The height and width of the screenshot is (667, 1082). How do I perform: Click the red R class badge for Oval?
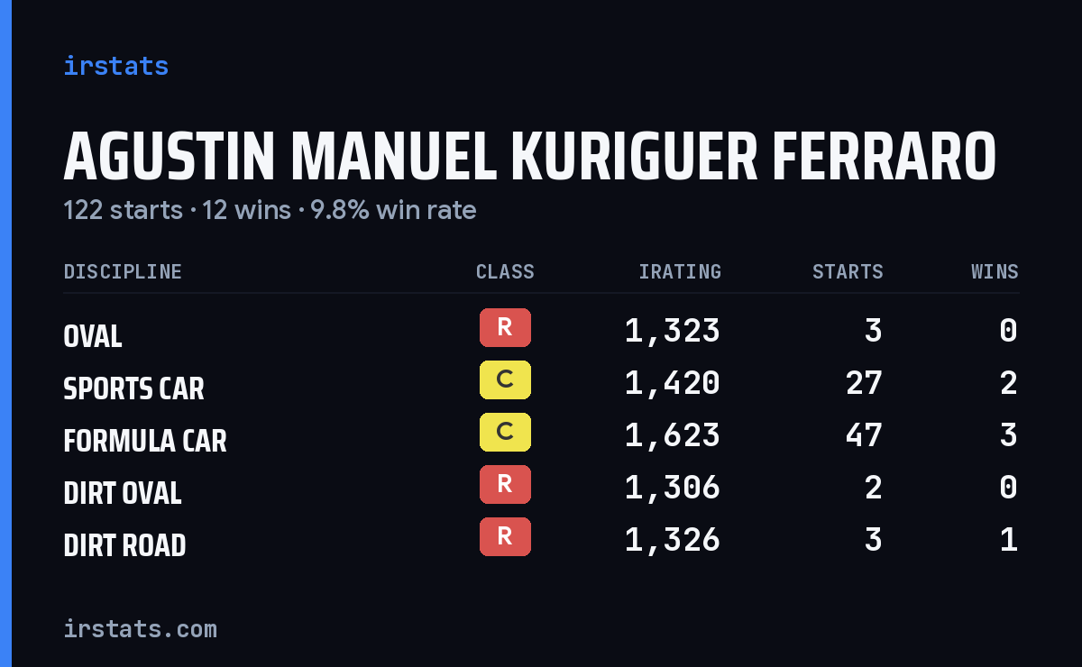pos(505,327)
